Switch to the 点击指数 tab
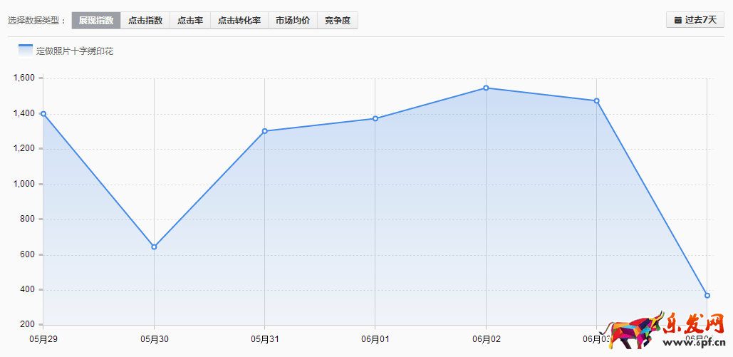Viewport: 733px width, 357px height. pyautogui.click(x=145, y=21)
